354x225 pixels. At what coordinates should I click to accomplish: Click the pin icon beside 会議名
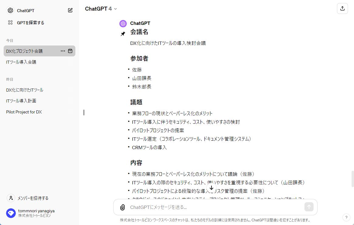pos(123,34)
